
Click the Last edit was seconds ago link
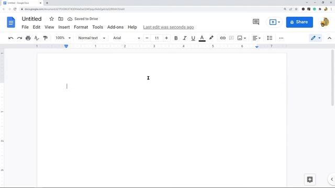point(169,27)
